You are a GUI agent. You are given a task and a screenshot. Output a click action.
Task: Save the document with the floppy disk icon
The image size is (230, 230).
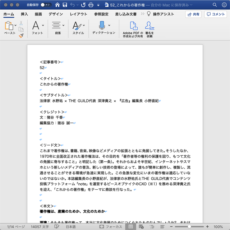point(64,5)
